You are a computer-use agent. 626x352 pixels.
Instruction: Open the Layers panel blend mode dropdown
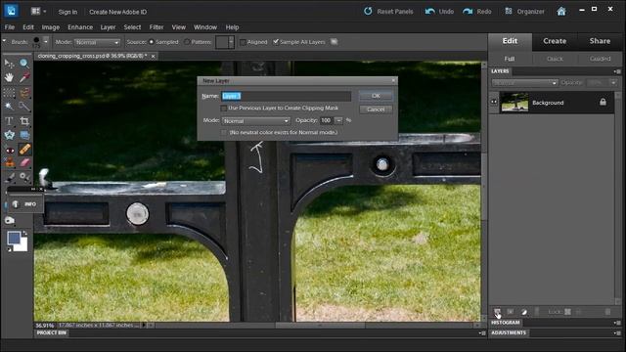[524, 82]
